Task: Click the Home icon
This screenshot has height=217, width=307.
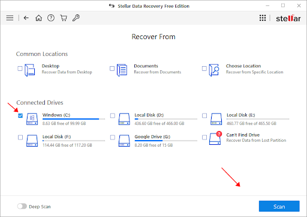Action: (38, 18)
